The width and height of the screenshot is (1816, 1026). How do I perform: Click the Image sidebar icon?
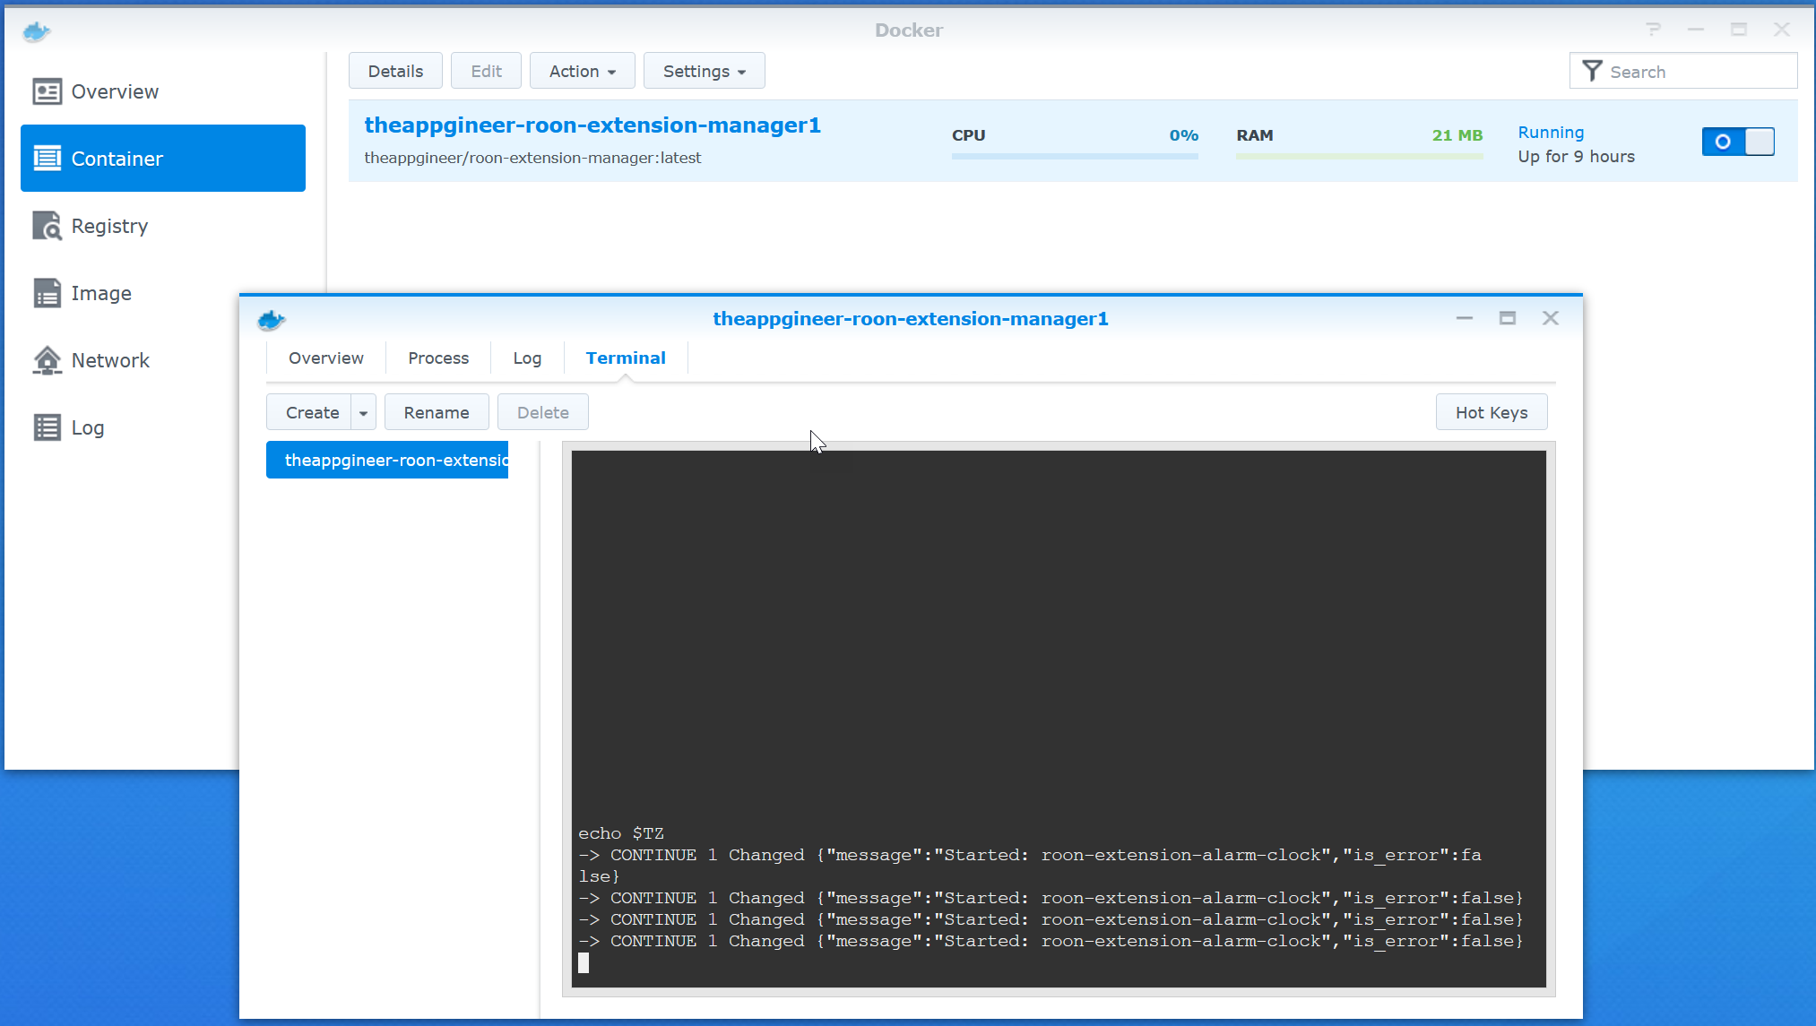(x=47, y=293)
